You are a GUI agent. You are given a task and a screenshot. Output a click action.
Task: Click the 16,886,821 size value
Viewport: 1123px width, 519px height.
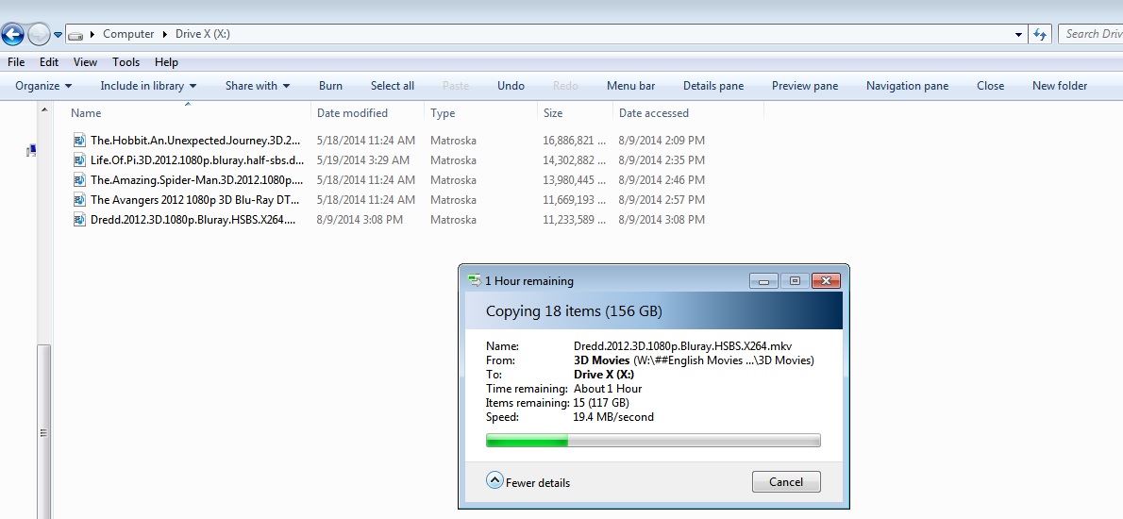pos(575,141)
